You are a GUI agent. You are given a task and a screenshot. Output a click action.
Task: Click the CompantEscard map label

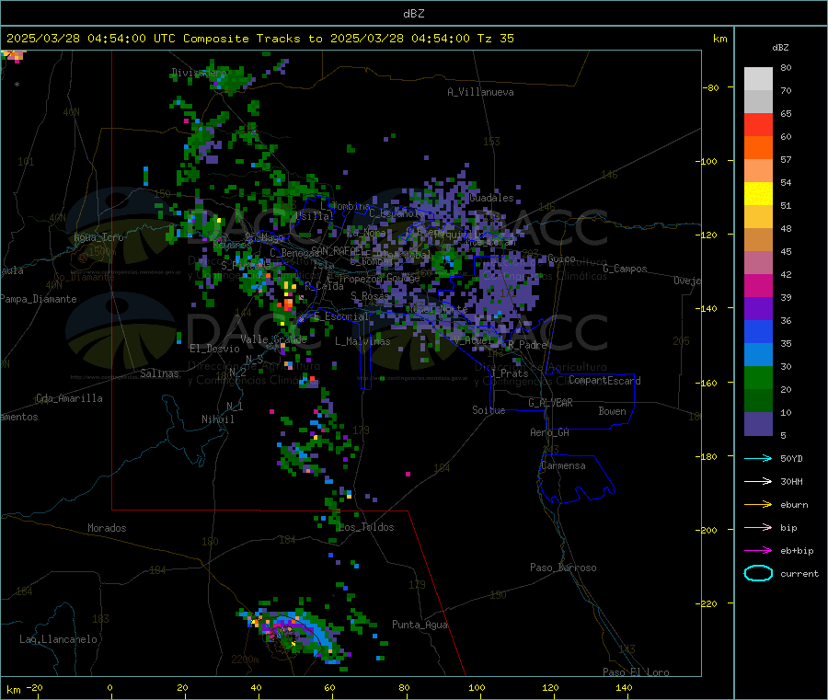(x=604, y=380)
